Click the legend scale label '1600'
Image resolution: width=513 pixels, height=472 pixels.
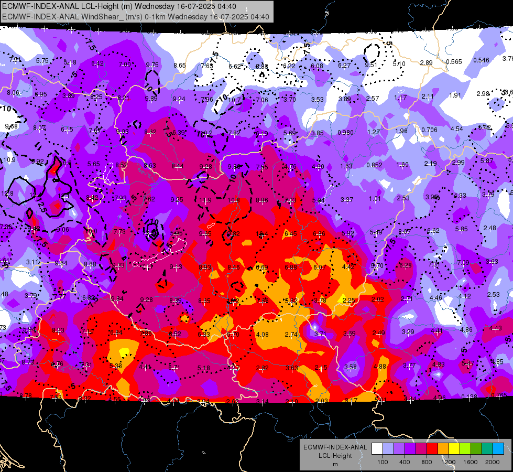pyautogui.click(x=471, y=462)
